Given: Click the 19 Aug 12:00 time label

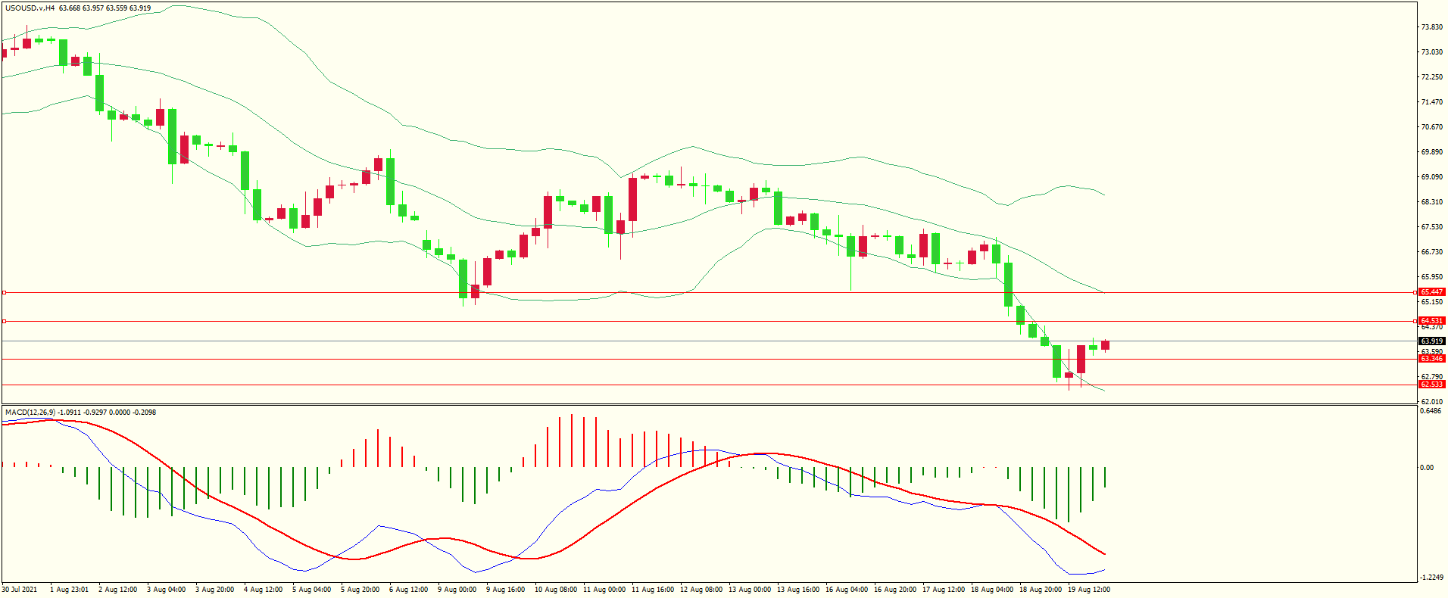Looking at the screenshot, I should 1088,590.
